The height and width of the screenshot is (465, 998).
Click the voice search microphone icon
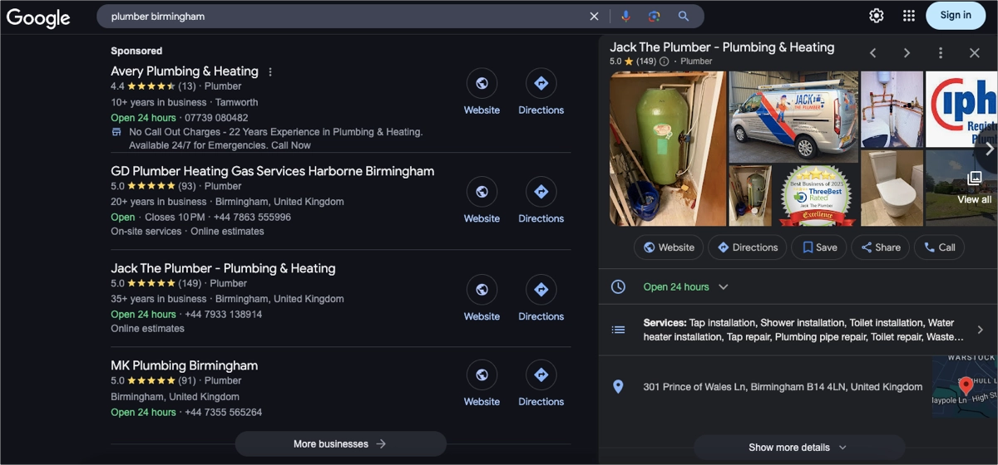(626, 16)
